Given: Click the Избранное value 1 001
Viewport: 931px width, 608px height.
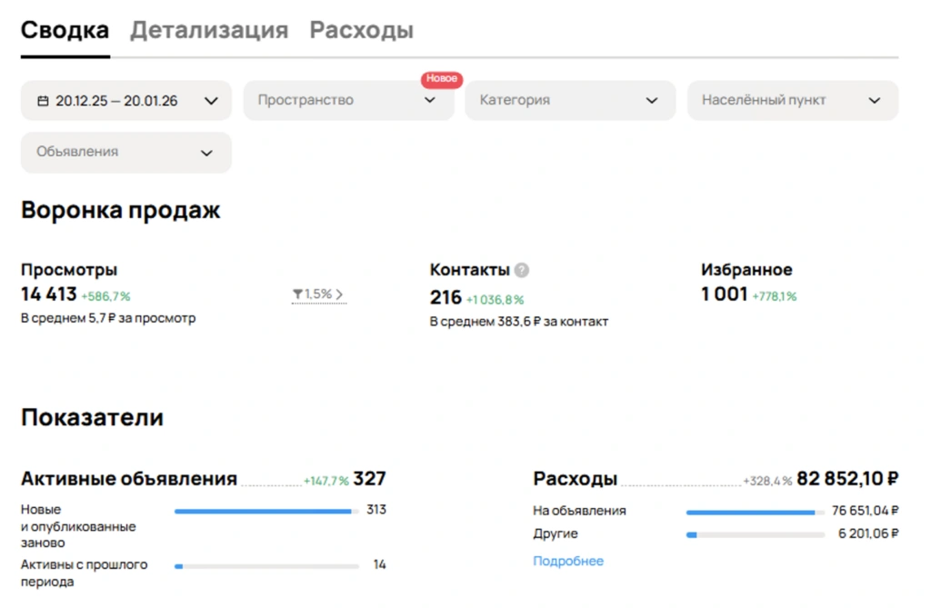Looking at the screenshot, I should point(724,294).
